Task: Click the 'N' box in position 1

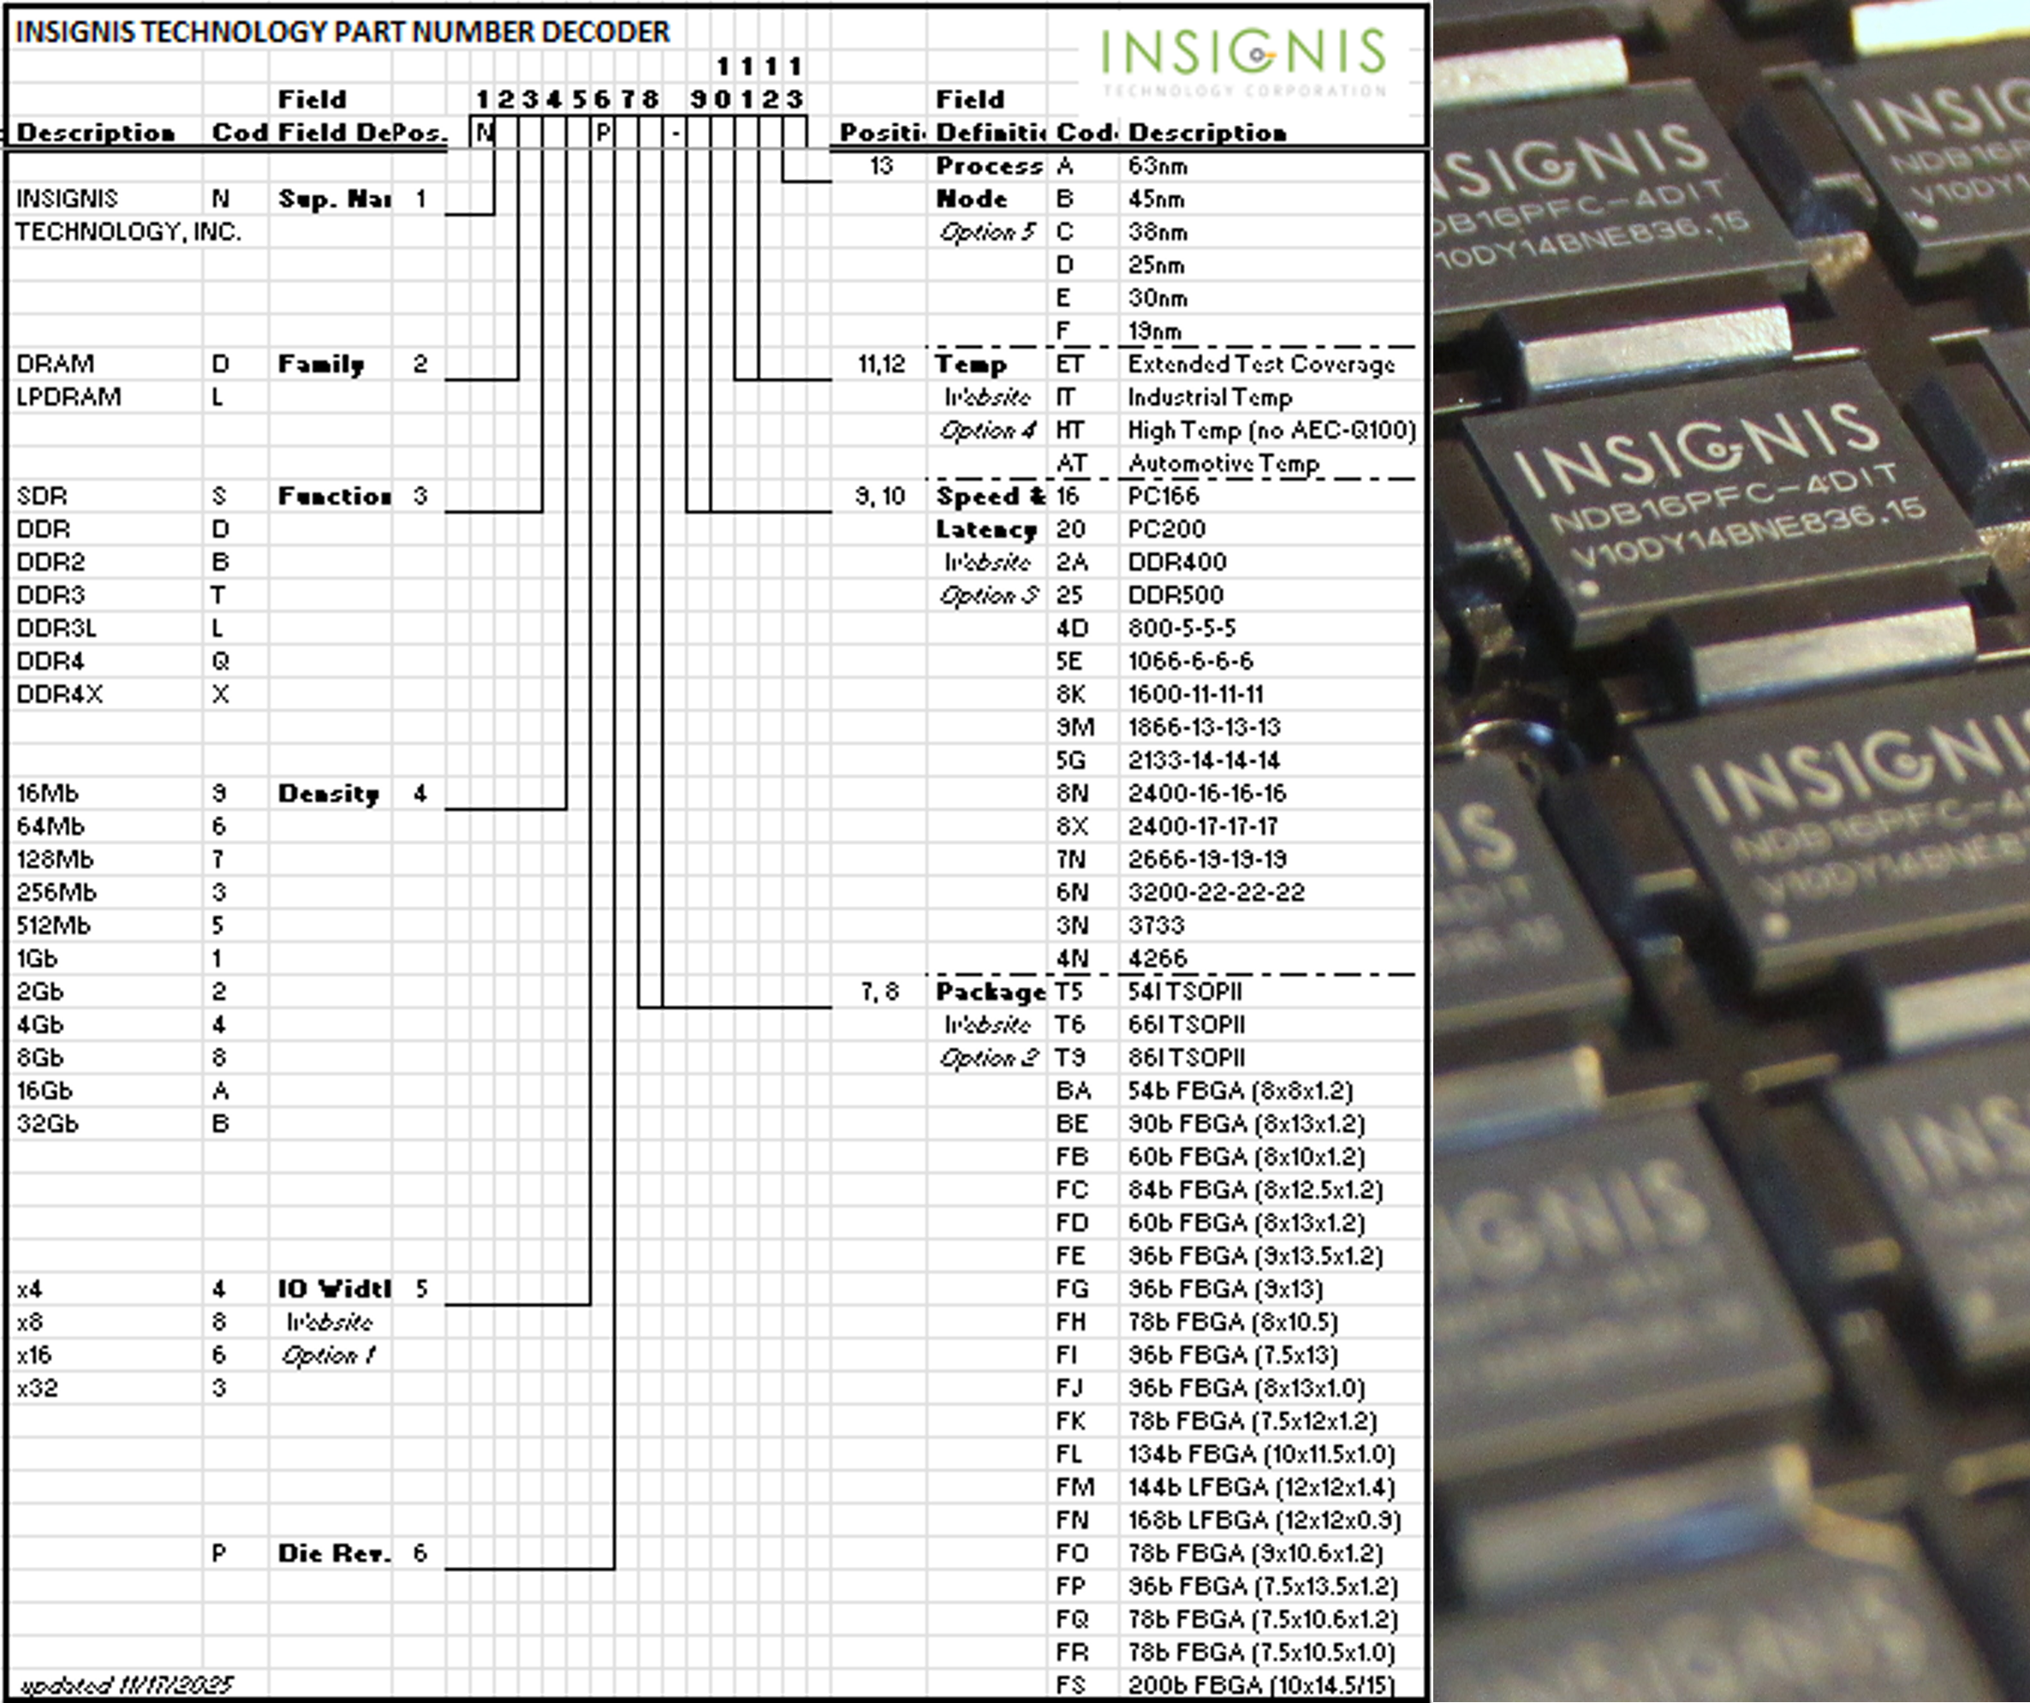Action: (482, 133)
